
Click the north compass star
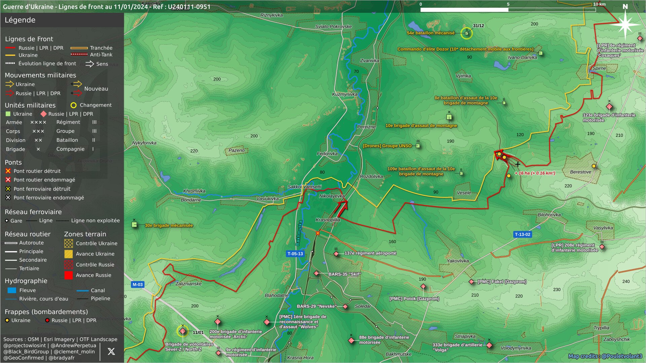(x=625, y=25)
